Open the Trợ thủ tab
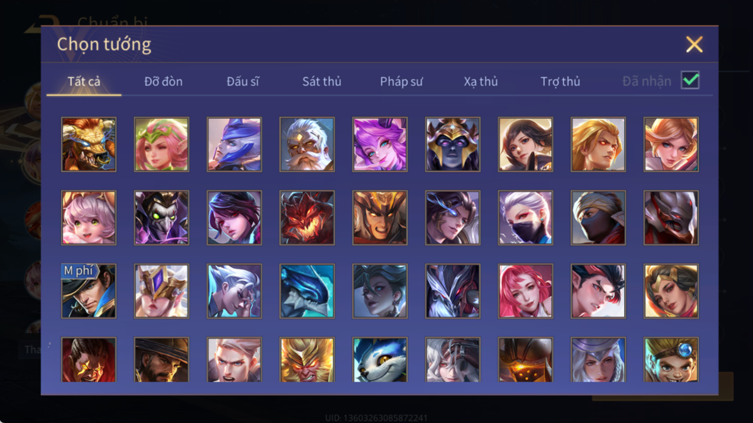Screen dimensions: 753x423 pyautogui.click(x=560, y=82)
